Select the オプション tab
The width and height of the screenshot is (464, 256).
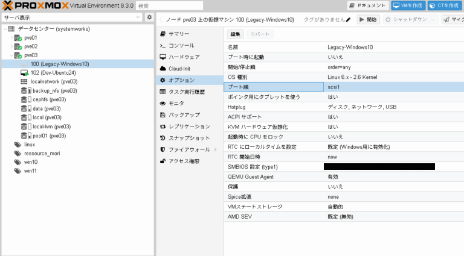point(190,80)
